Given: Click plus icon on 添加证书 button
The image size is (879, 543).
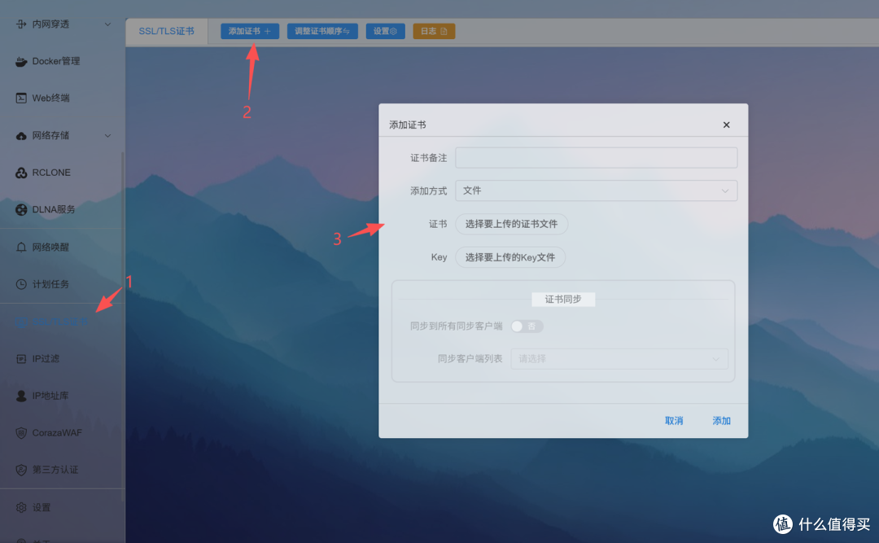Looking at the screenshot, I should [x=268, y=32].
